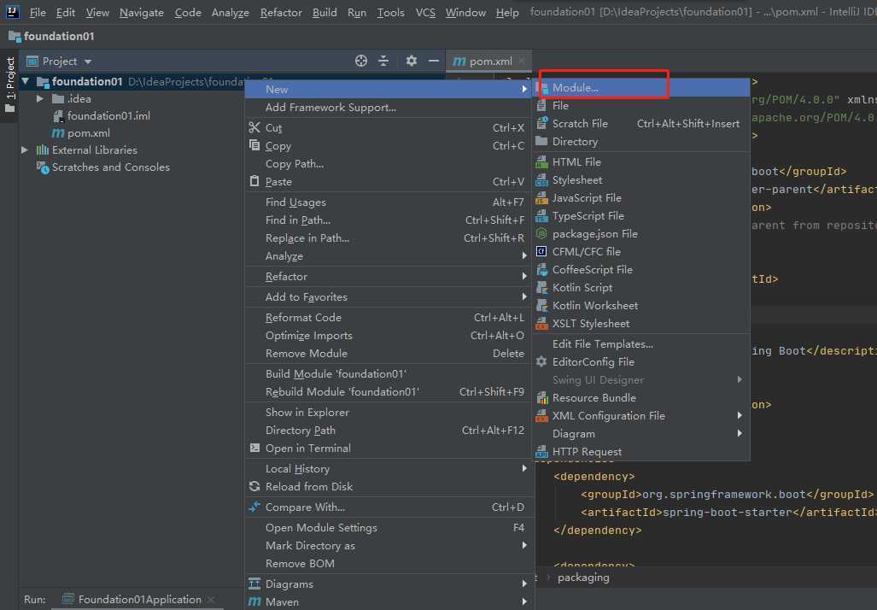Open Project panel settings gear
Viewport: 877px width, 610px height.
(x=412, y=61)
